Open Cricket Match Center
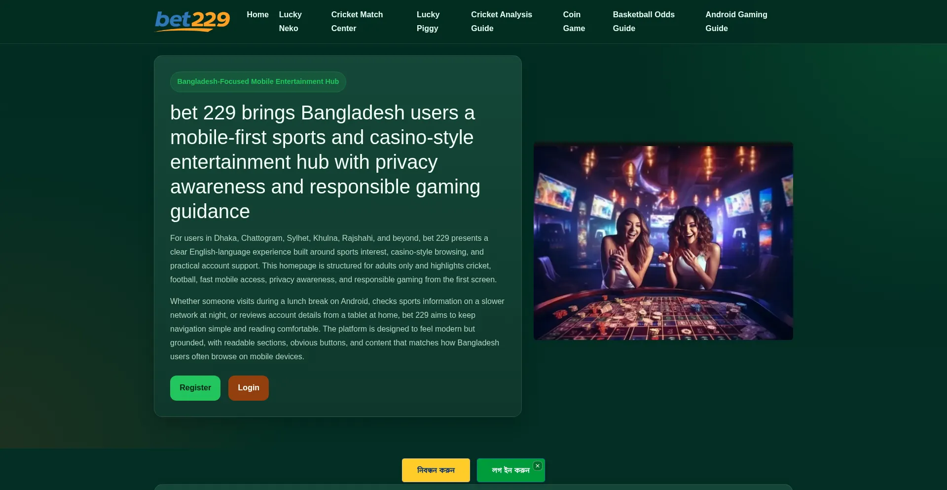Viewport: 947px width, 490px height. (x=357, y=22)
